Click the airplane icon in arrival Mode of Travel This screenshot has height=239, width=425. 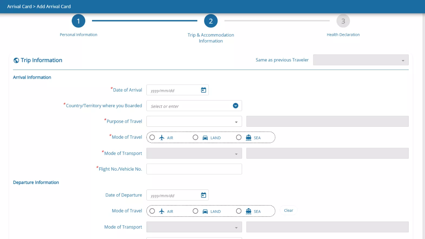[x=162, y=137]
